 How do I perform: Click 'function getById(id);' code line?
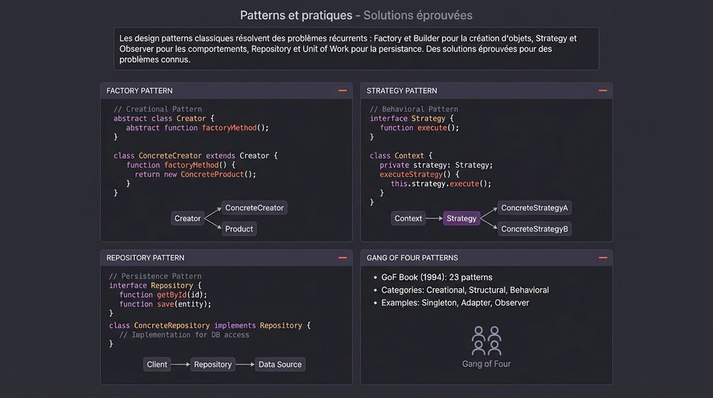click(163, 295)
